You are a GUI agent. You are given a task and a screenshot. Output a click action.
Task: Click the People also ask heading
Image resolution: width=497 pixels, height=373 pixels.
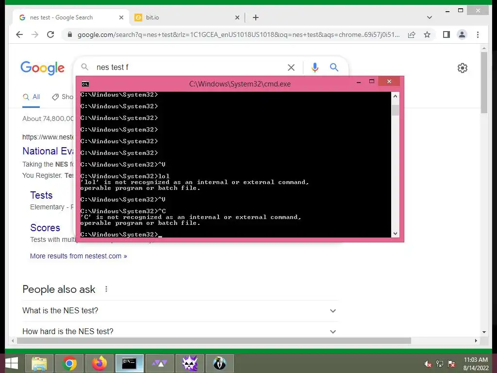click(x=59, y=289)
